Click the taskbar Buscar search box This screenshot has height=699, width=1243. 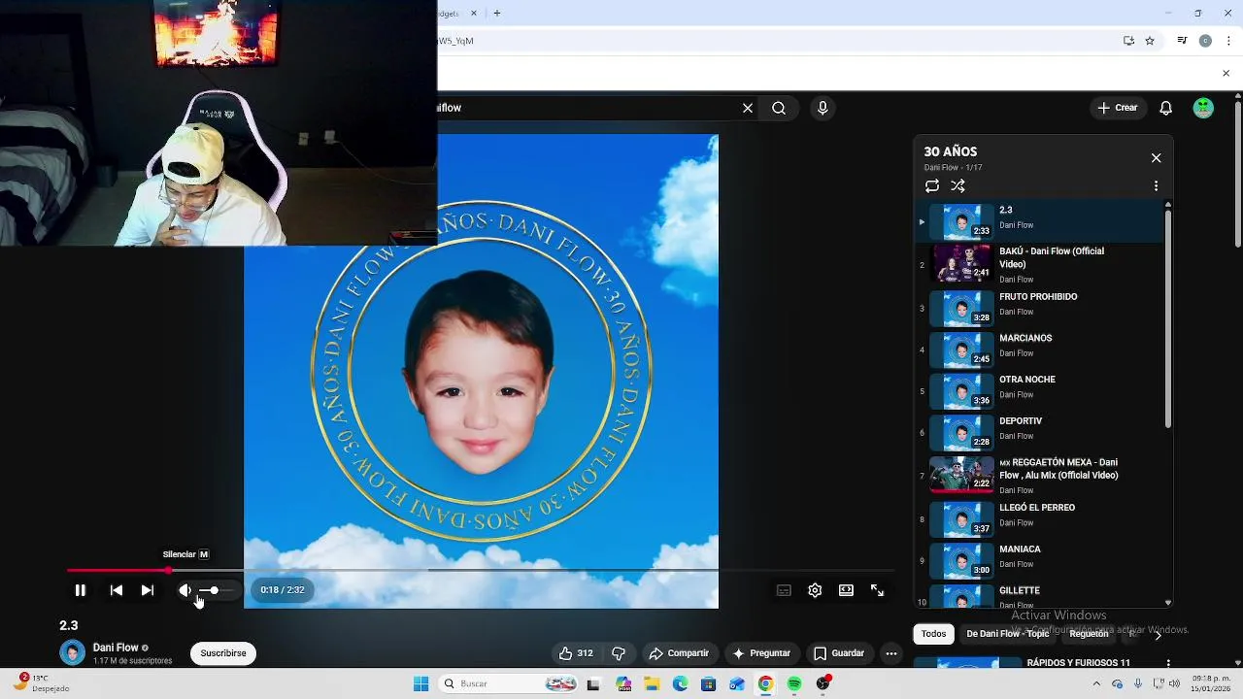(x=508, y=684)
